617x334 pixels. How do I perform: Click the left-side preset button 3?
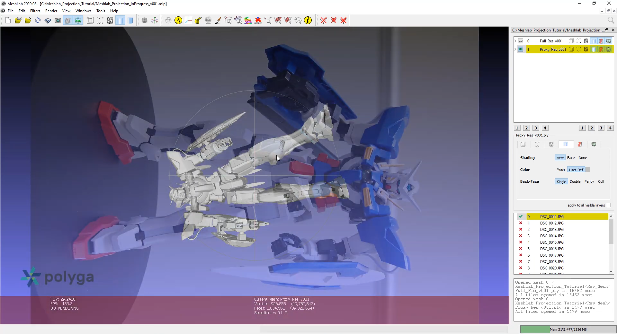click(x=536, y=128)
